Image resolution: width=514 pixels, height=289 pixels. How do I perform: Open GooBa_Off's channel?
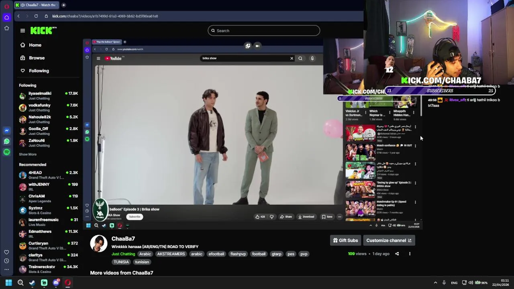[48, 131]
